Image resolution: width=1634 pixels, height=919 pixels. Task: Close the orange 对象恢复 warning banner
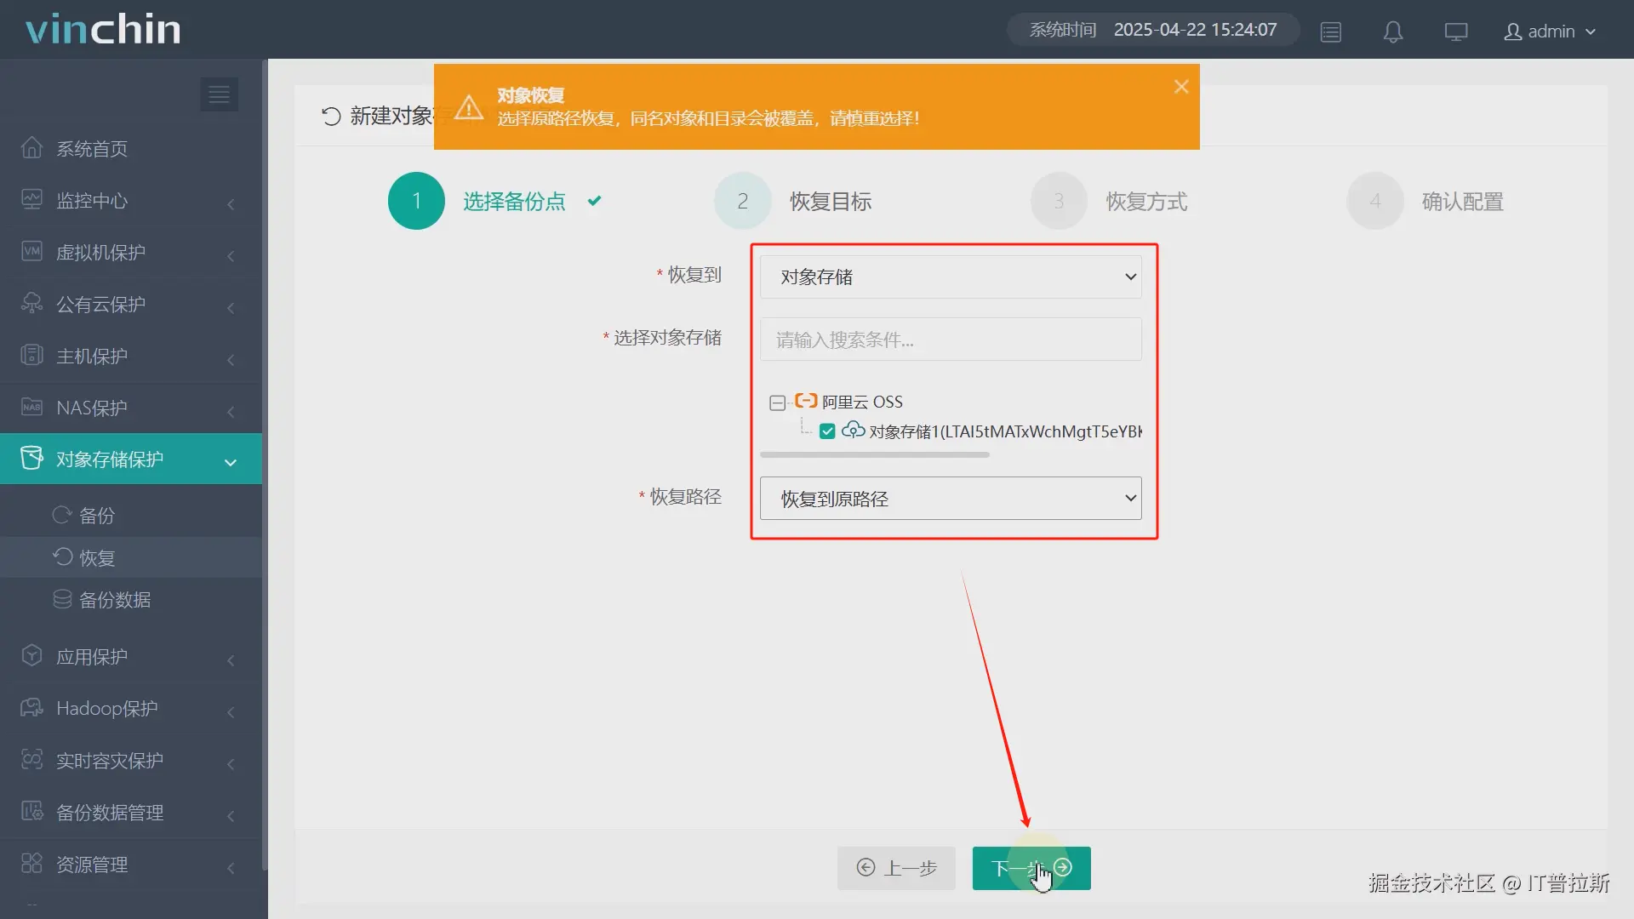pyautogui.click(x=1180, y=87)
